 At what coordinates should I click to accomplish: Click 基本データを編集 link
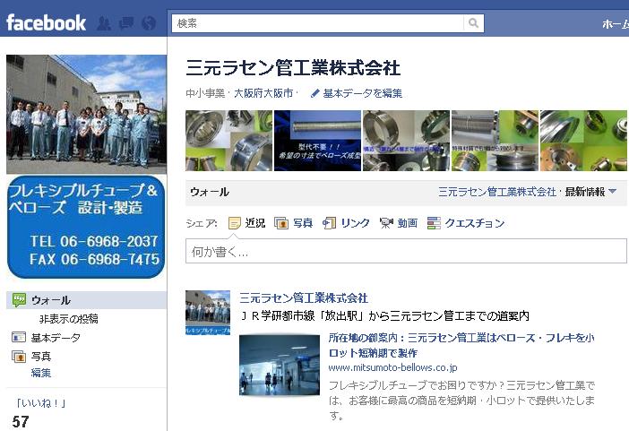363,93
